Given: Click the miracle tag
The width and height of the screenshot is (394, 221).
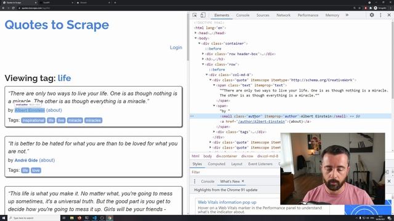Looking at the screenshot, I should tap(75, 120).
